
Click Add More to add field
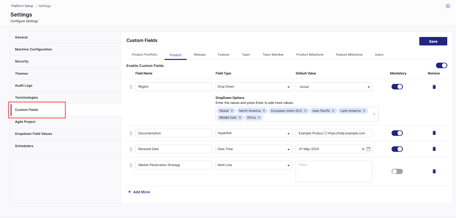(x=139, y=192)
